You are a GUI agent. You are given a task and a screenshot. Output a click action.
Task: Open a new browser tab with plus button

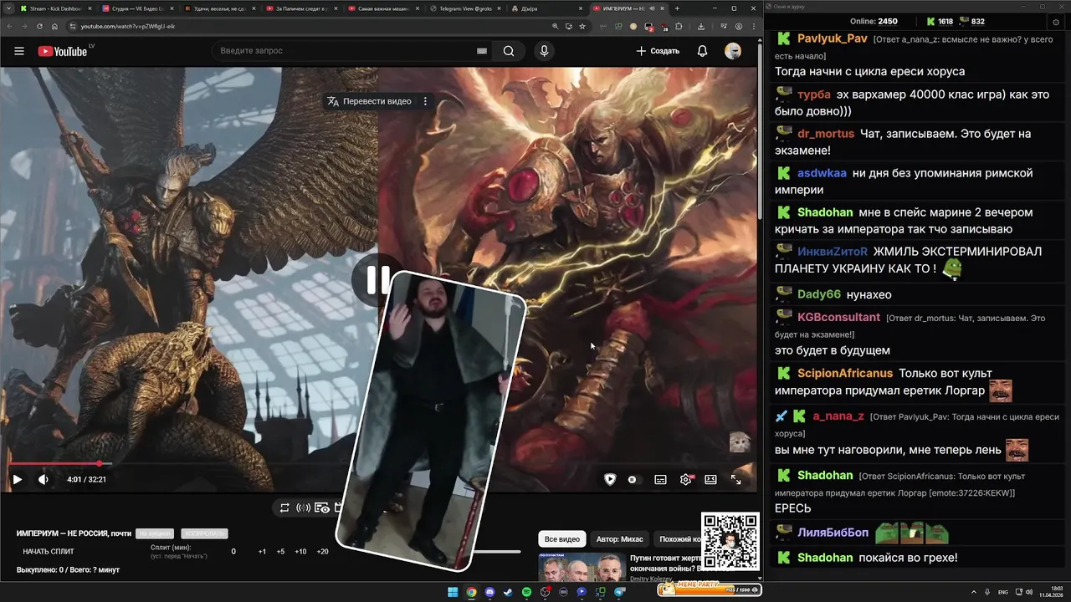click(677, 8)
